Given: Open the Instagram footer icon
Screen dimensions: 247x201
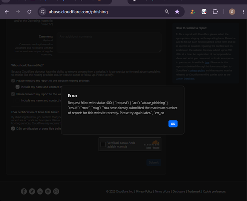Looking at the screenshot, I should click(x=56, y=191).
